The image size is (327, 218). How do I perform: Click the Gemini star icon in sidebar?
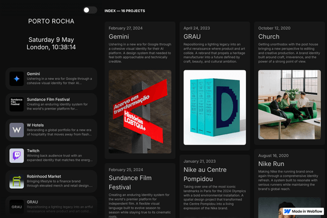point(17,79)
